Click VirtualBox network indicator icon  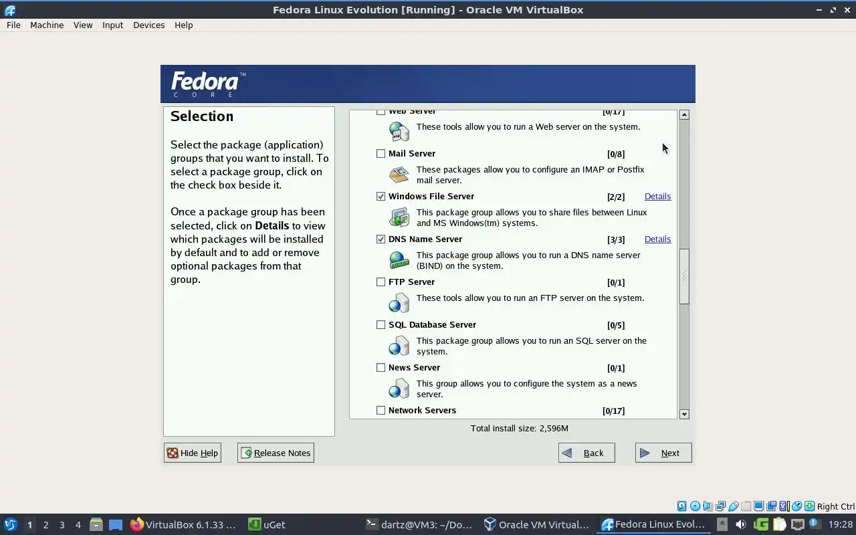(x=720, y=506)
